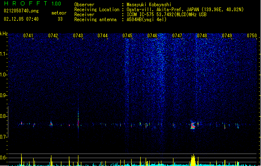Click the 1.0 kHz axis label
The height and width of the screenshot is (166, 261).
3,75
